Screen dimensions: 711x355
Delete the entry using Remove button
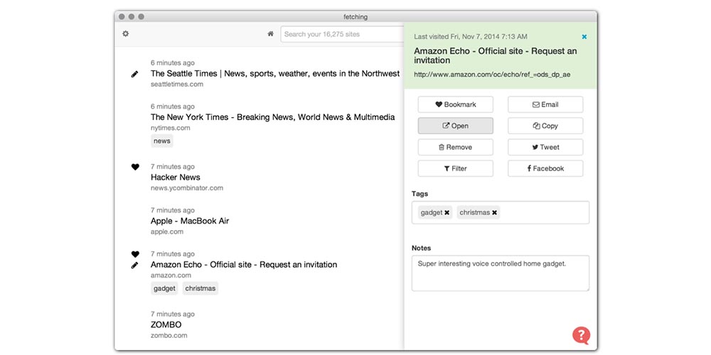click(x=455, y=147)
